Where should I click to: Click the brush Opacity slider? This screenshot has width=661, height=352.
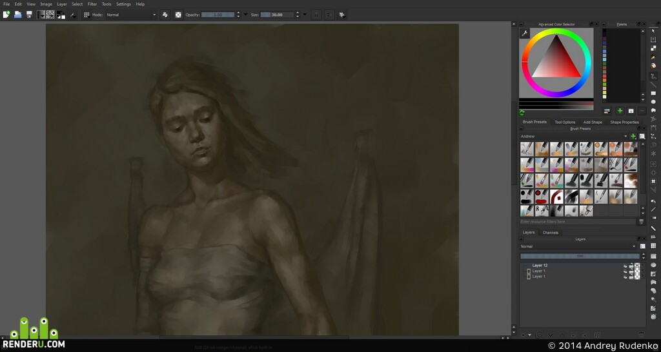(x=218, y=15)
